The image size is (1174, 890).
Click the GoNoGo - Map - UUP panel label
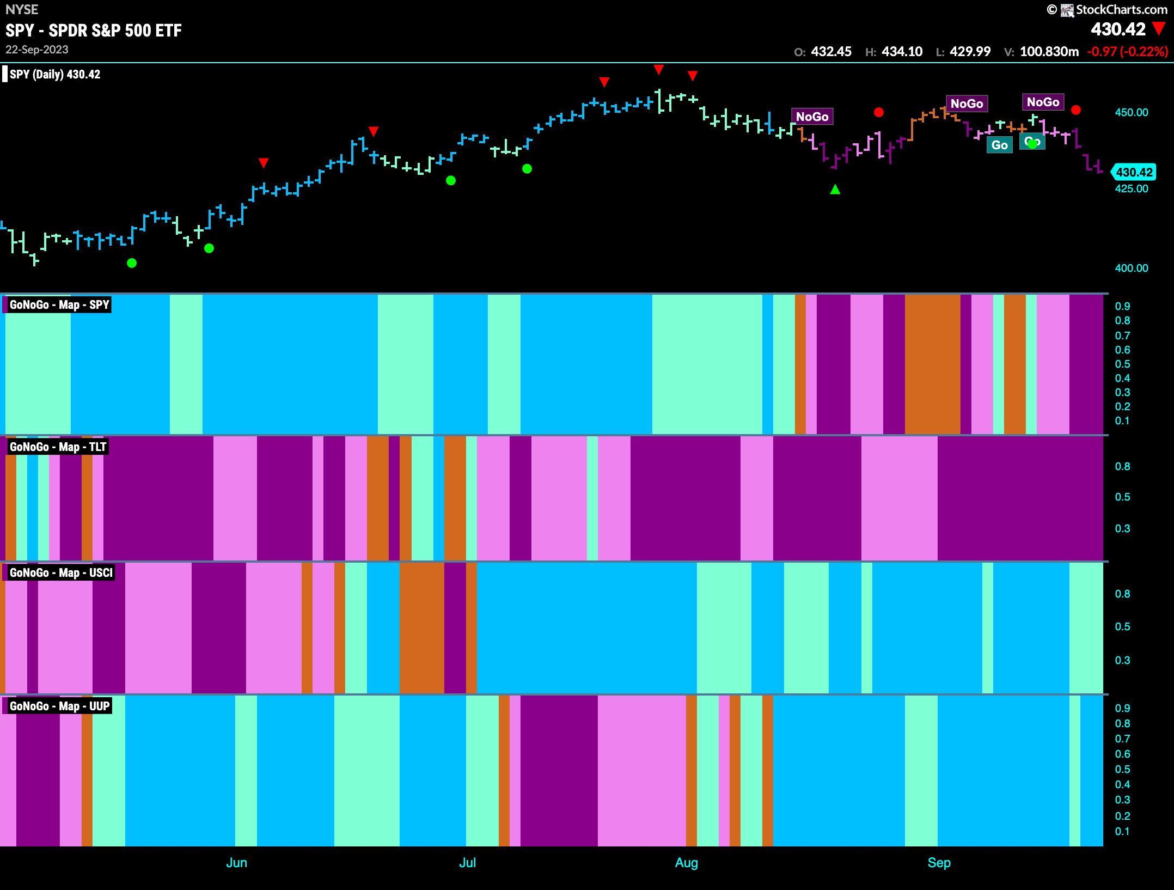pyautogui.click(x=59, y=706)
